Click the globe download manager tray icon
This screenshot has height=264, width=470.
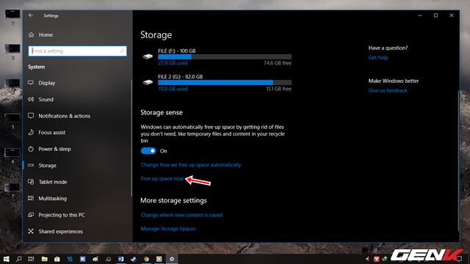(385, 259)
